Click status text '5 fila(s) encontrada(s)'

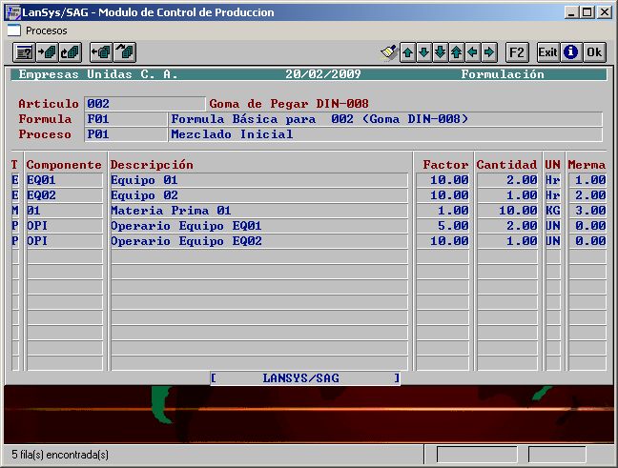pyautogui.click(x=60, y=455)
